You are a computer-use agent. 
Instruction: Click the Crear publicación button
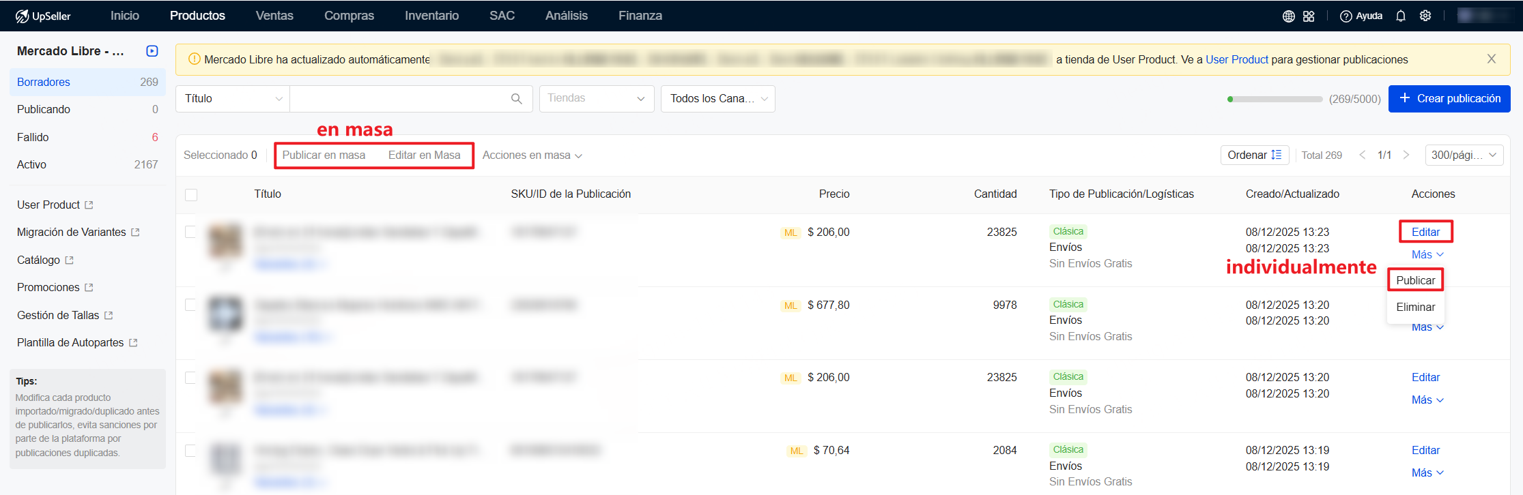[x=1449, y=99]
